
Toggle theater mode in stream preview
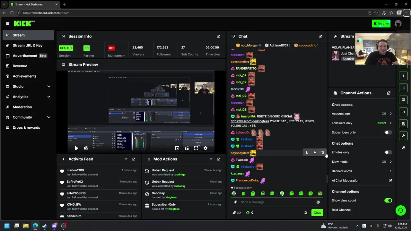point(187,148)
